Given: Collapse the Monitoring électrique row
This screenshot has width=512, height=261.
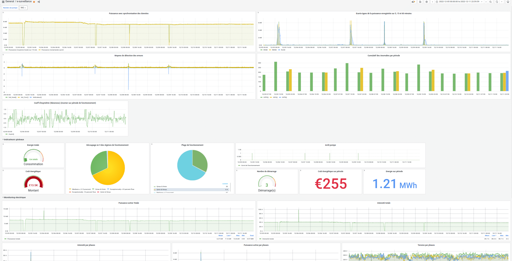Looking at the screenshot, I should 14,198.
